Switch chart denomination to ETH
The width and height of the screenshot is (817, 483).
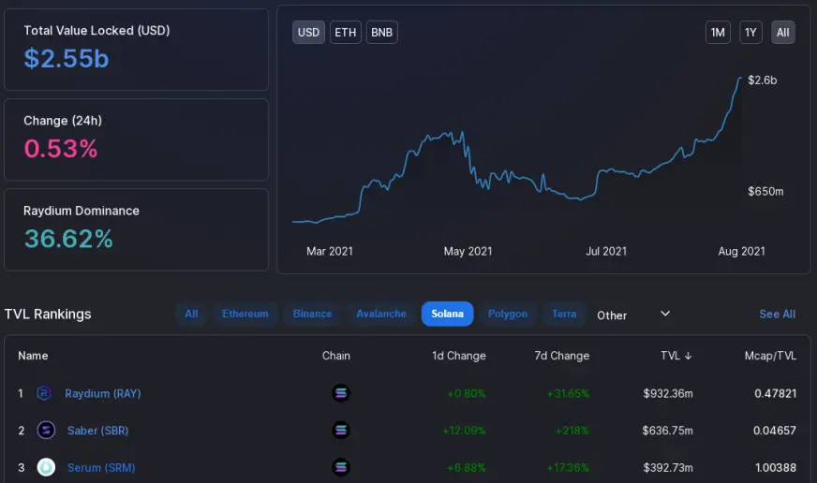pyautogui.click(x=345, y=32)
